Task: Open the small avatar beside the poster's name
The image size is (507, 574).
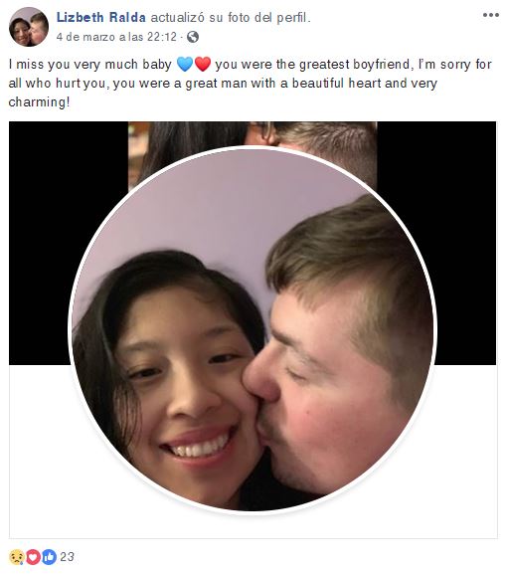Action: point(29,27)
